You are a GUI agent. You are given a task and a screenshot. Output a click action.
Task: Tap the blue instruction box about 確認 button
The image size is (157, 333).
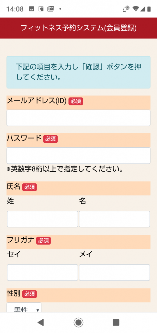[x=78, y=72]
